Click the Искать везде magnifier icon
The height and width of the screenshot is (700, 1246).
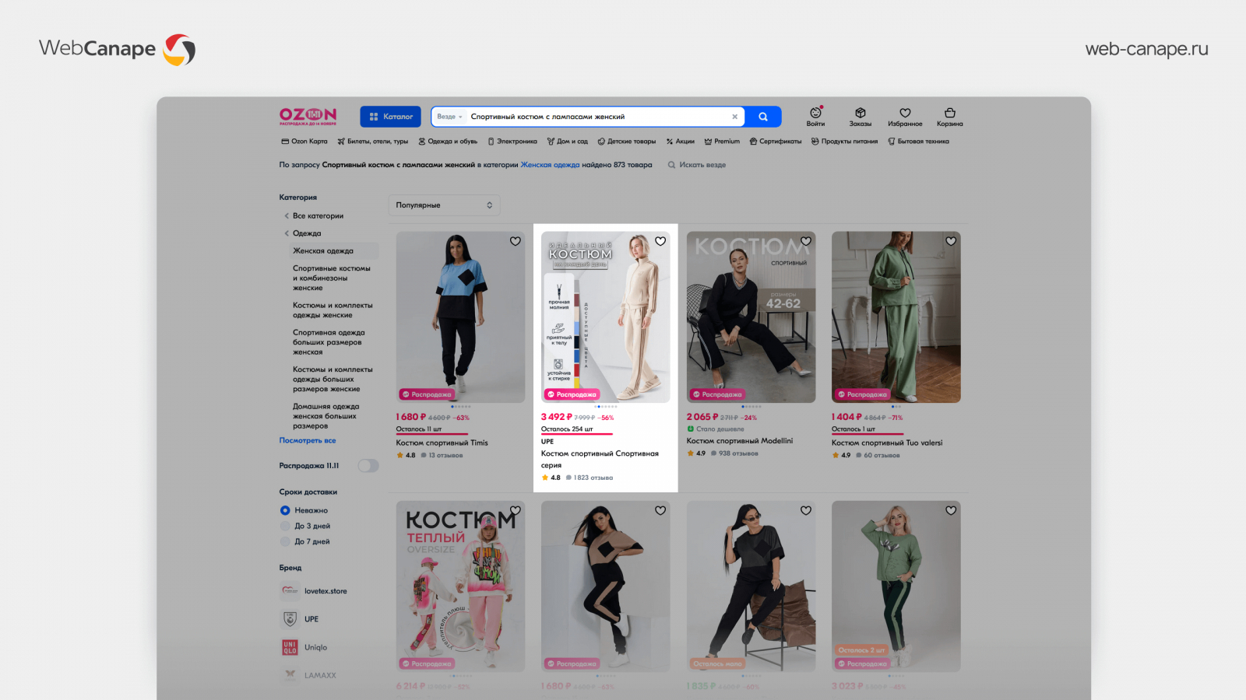(671, 165)
